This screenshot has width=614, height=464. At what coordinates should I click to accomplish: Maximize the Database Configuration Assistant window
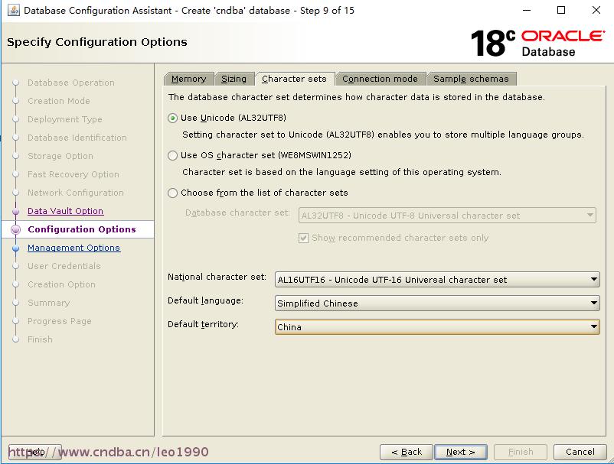(x=561, y=10)
